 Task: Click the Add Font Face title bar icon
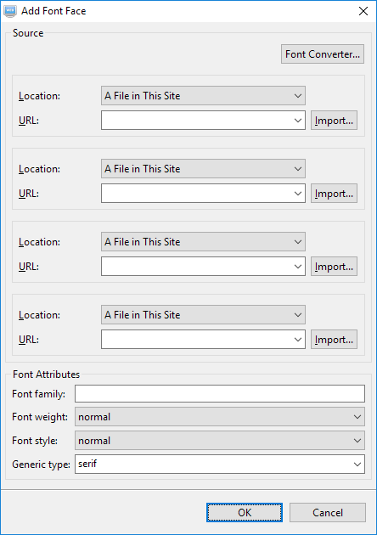10,11
